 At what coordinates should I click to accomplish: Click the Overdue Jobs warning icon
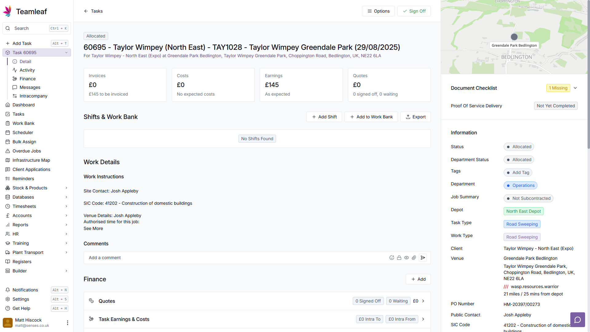(8, 151)
